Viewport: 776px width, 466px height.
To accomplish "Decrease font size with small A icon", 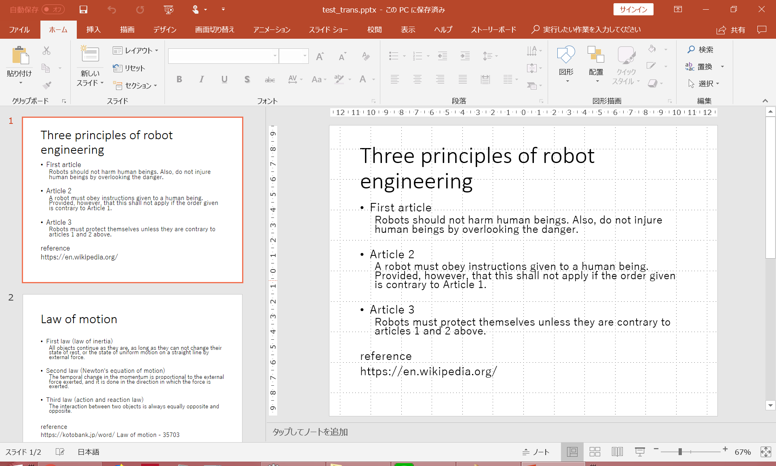I will (x=342, y=56).
